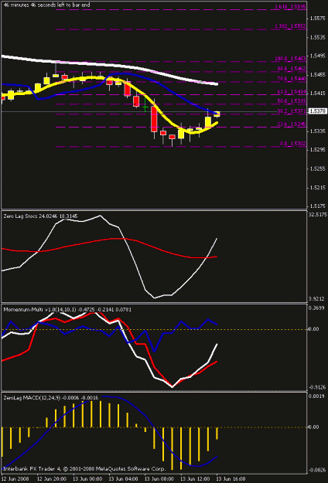Click price scale value 1.5415
328x483 pixels.
316,94
